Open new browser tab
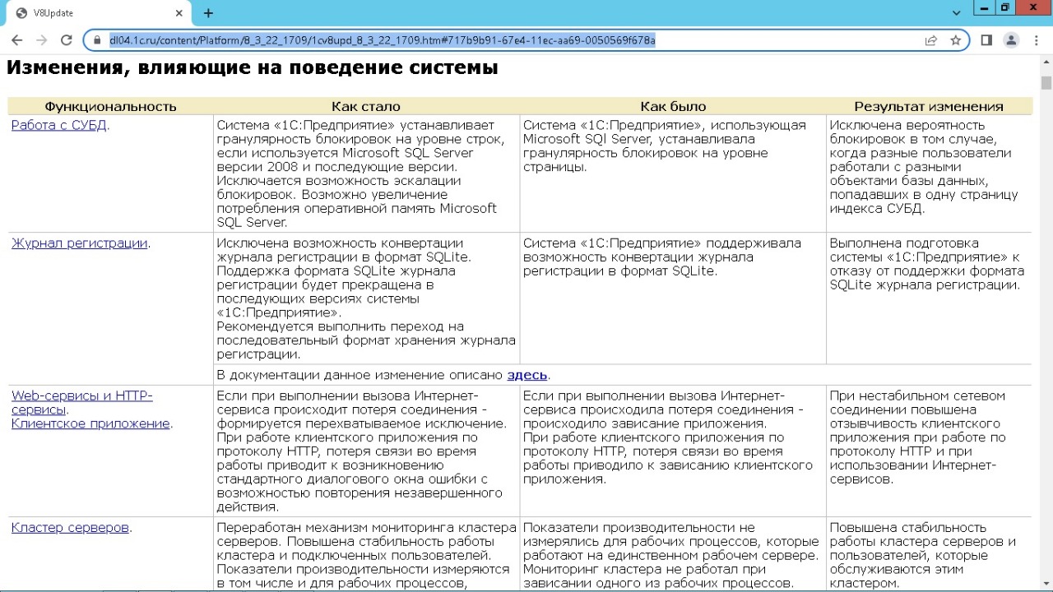Viewport: 1053px width, 592px height. [208, 13]
